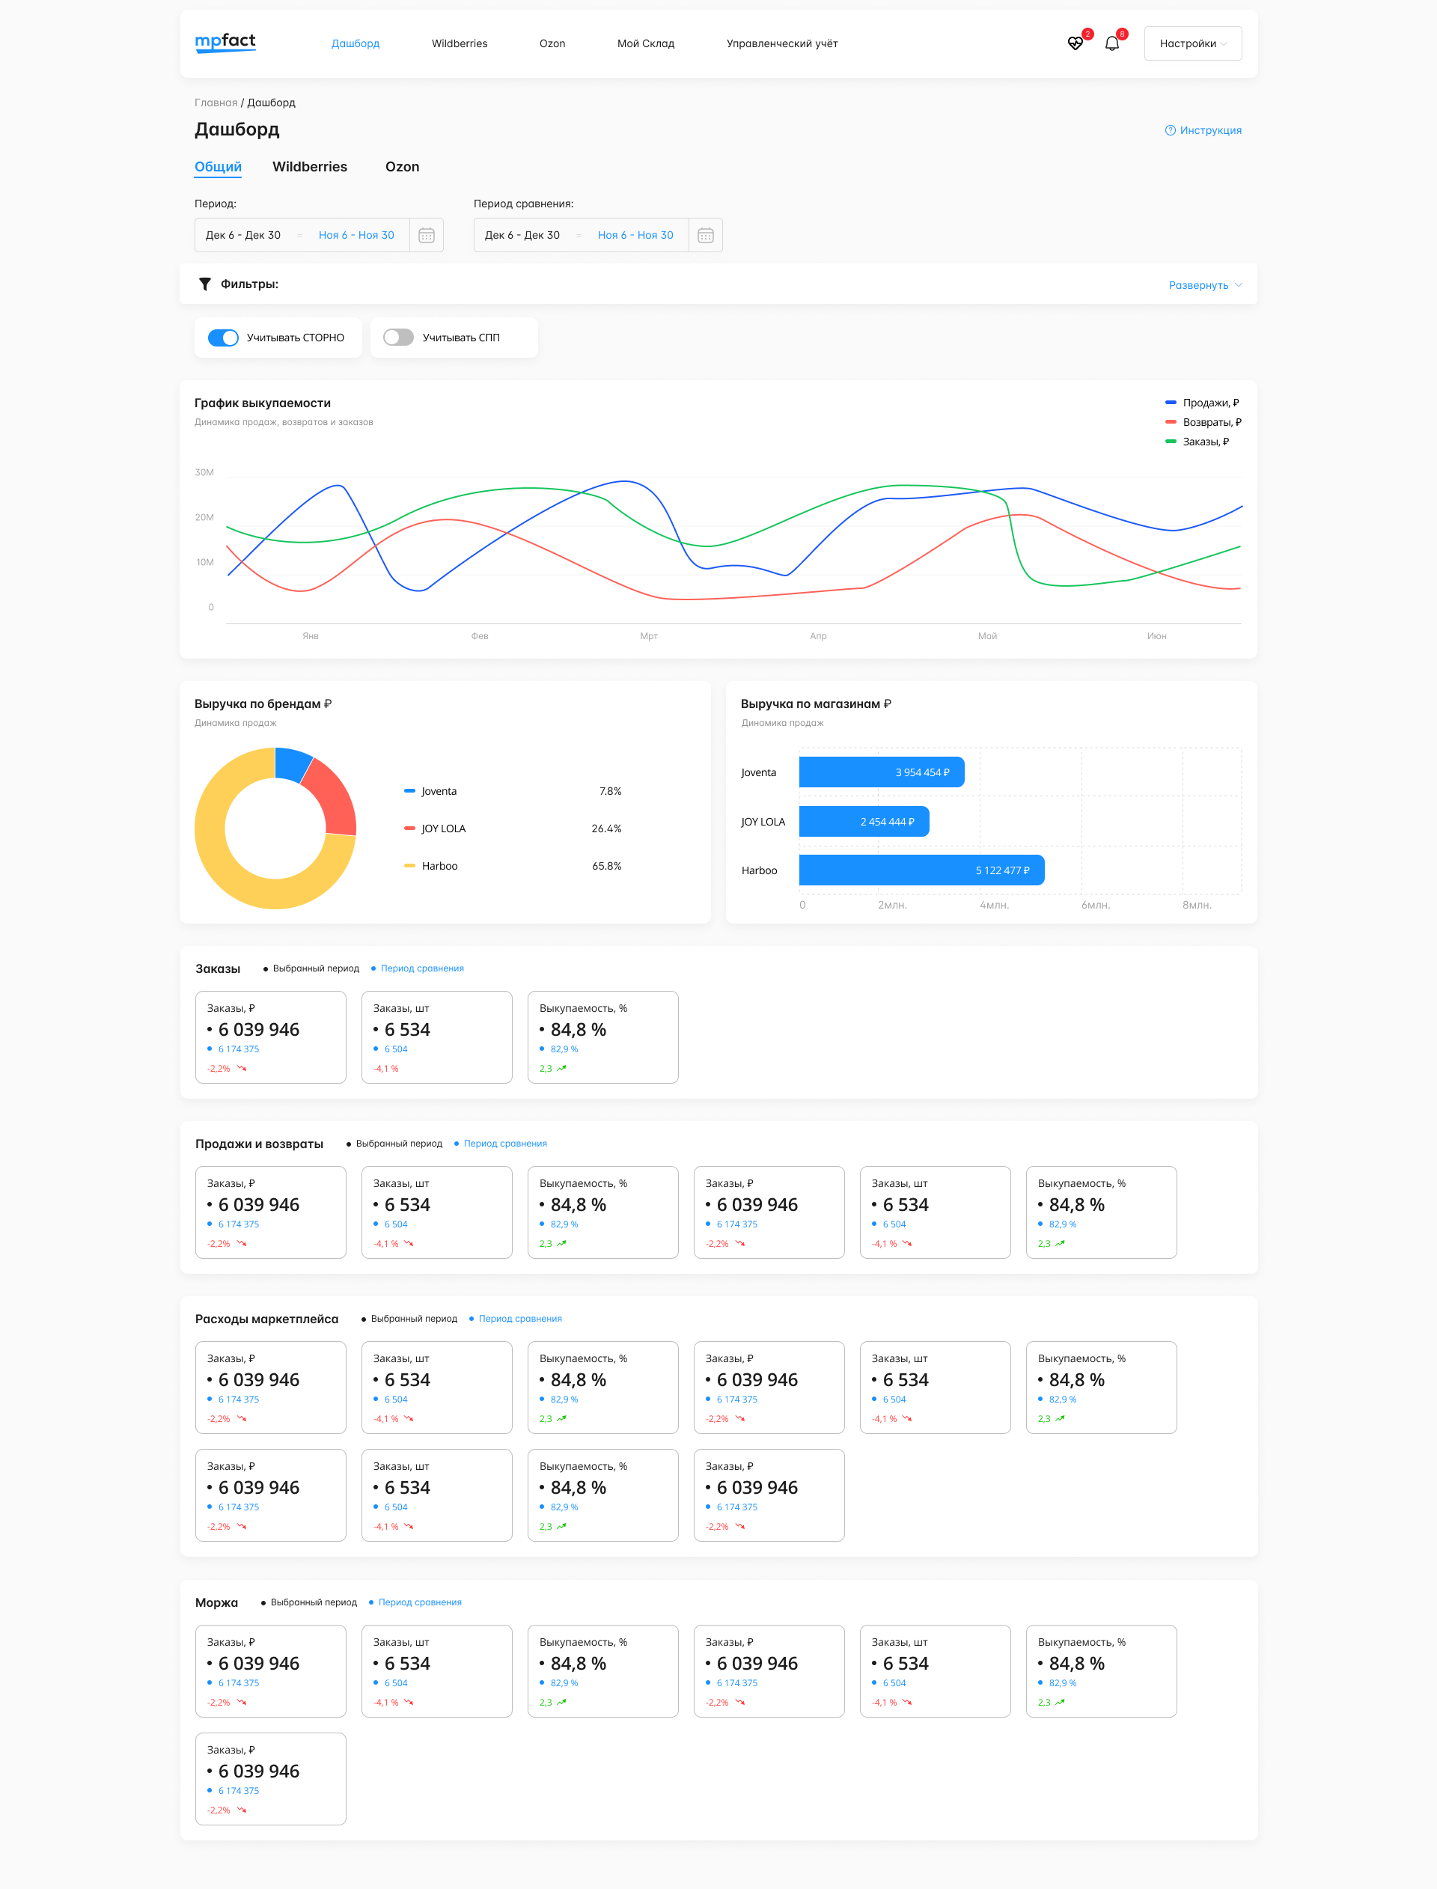Open calendar for Период сравнения range
This screenshot has height=1889, width=1437.
pos(705,235)
